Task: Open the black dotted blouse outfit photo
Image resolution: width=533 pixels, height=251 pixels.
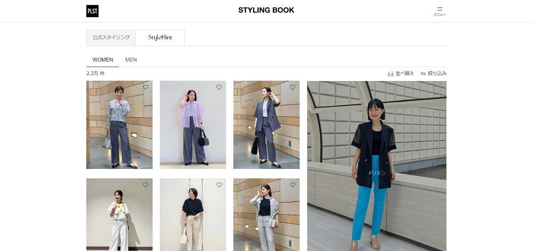Action: point(193,215)
